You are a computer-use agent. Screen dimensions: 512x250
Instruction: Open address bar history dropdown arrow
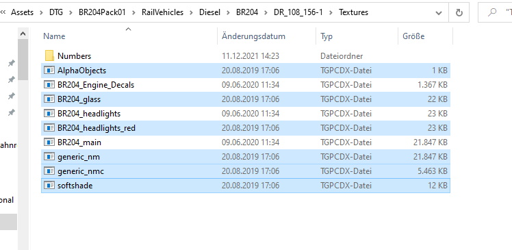pyautogui.click(x=439, y=13)
